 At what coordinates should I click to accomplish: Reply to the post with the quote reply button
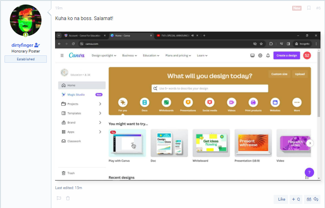click(x=312, y=199)
